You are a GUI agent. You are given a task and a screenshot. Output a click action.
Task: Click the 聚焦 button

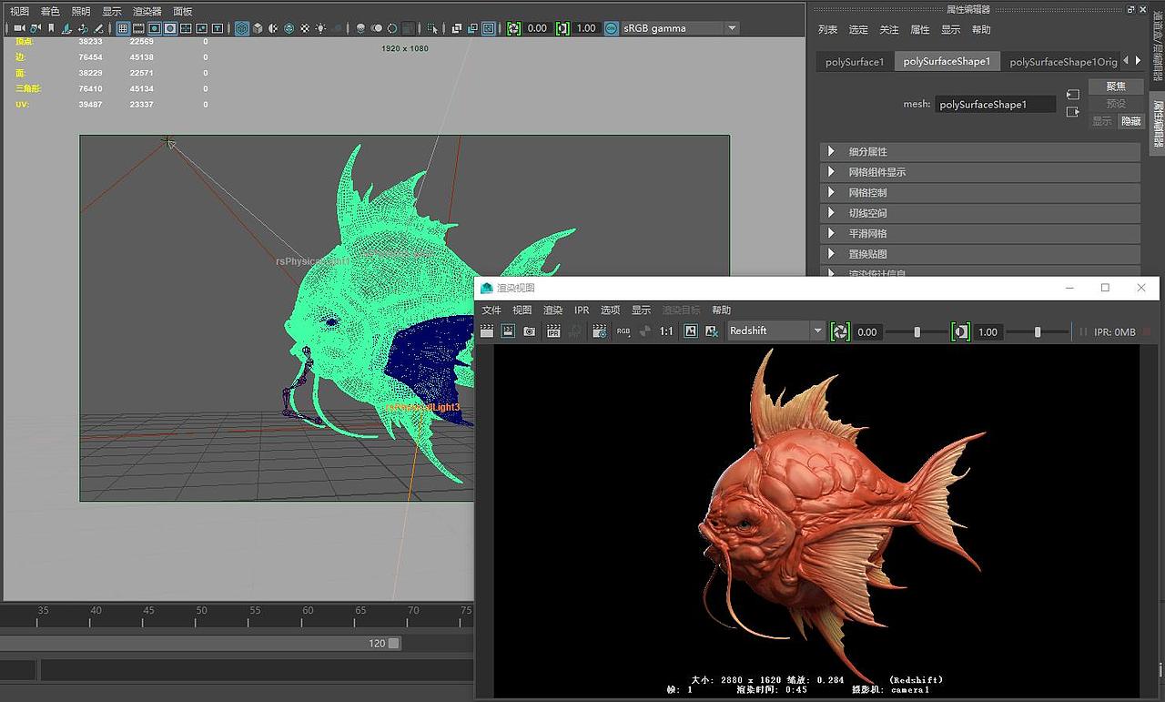tap(1116, 86)
